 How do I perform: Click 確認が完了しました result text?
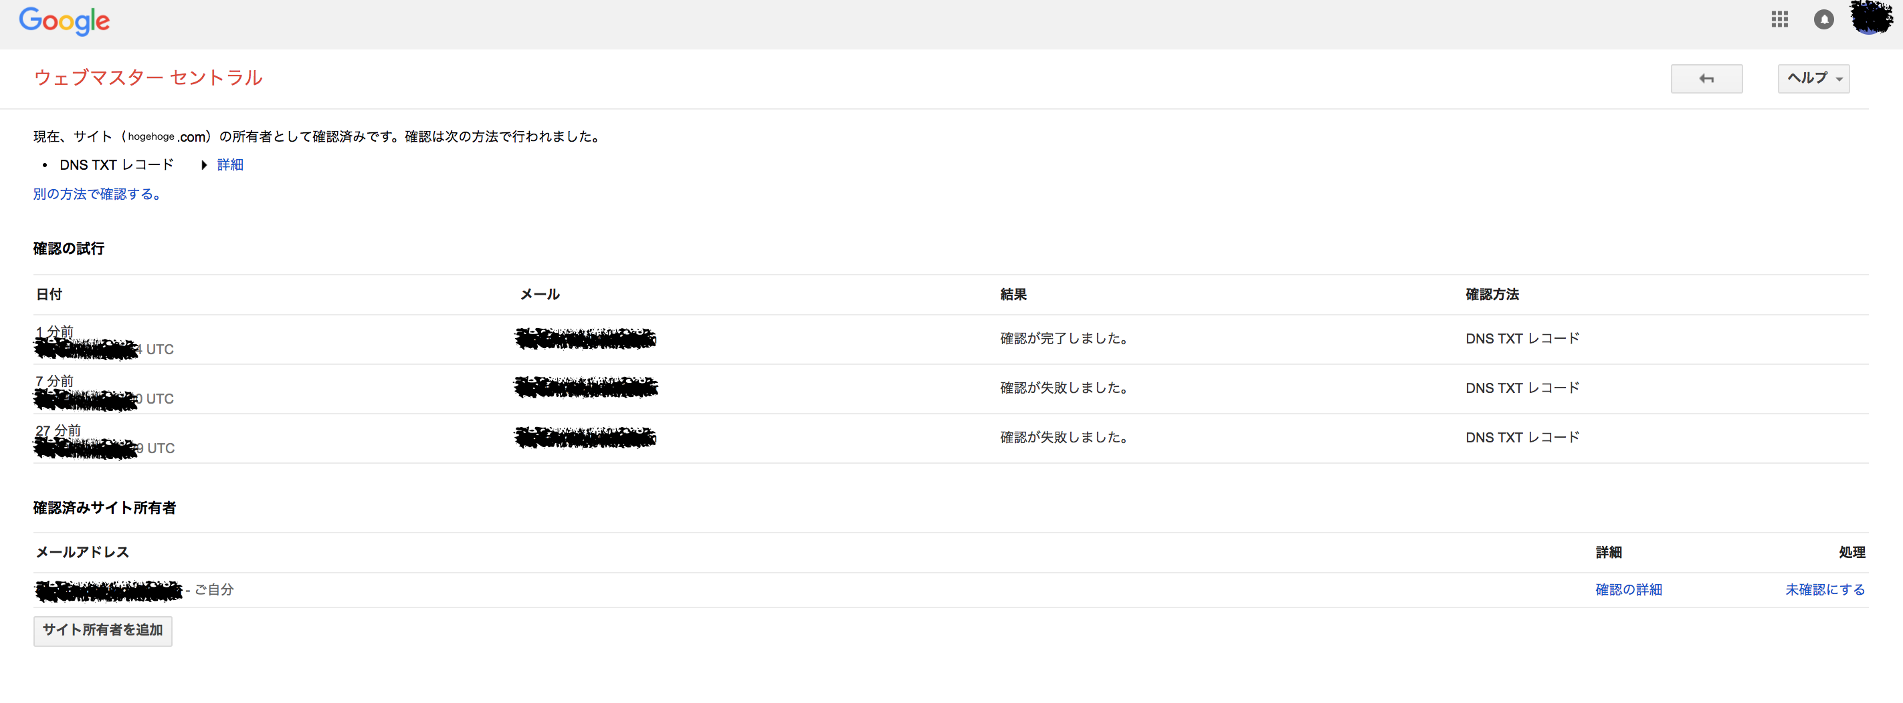point(1064,339)
